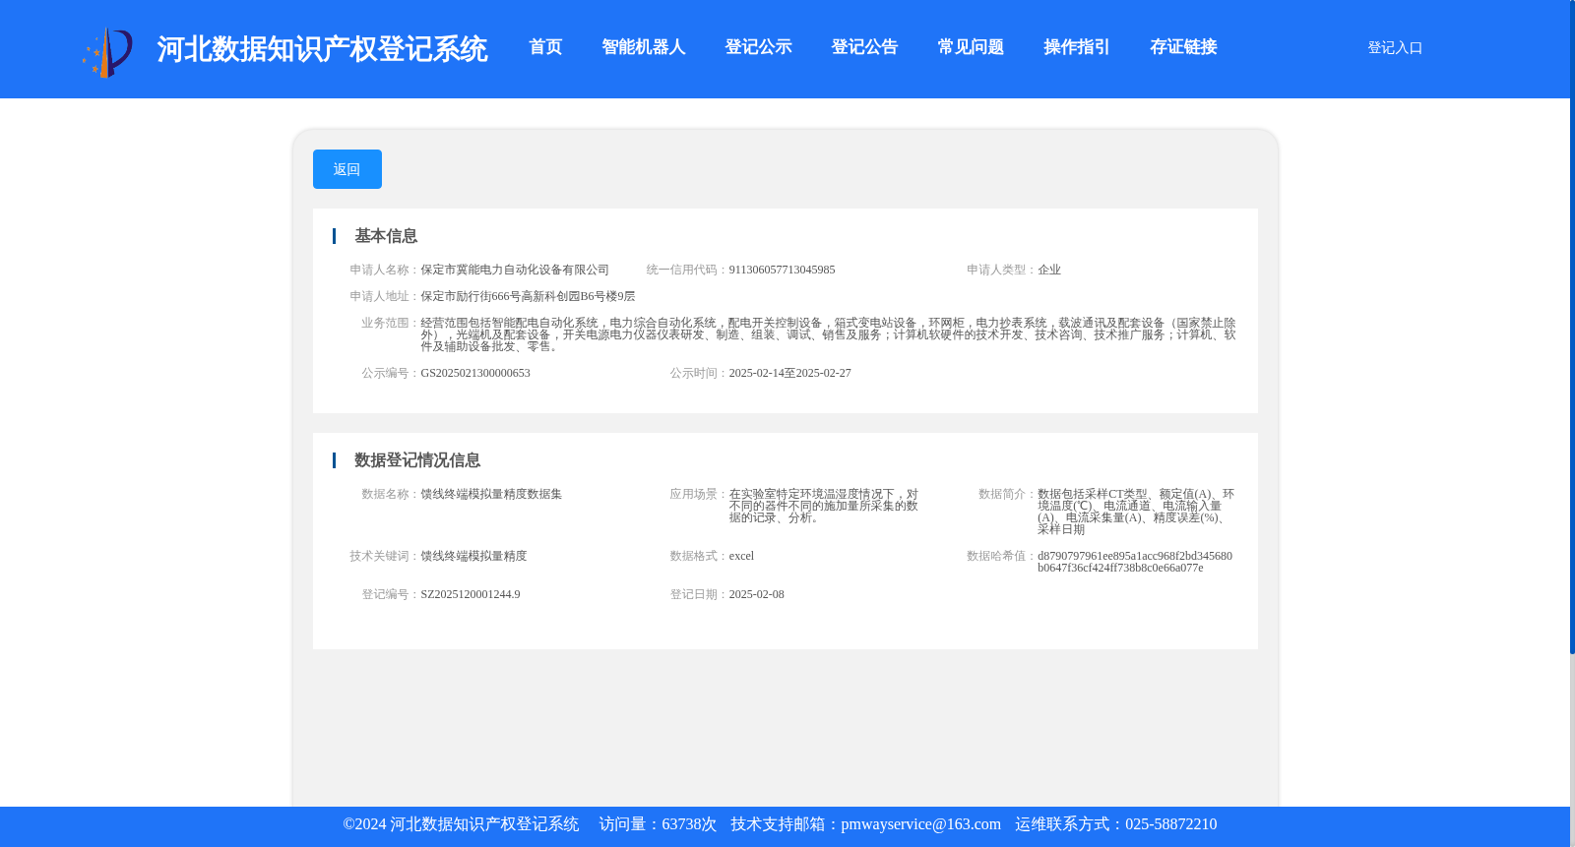Click the 数据简介 description text
Image resolution: width=1575 pixels, height=847 pixels.
1136,512
